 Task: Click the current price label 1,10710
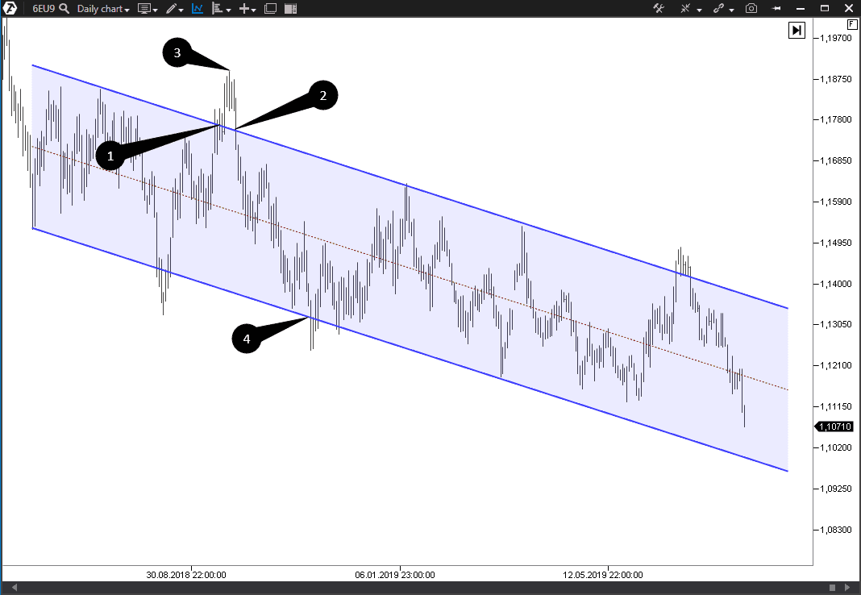834,426
